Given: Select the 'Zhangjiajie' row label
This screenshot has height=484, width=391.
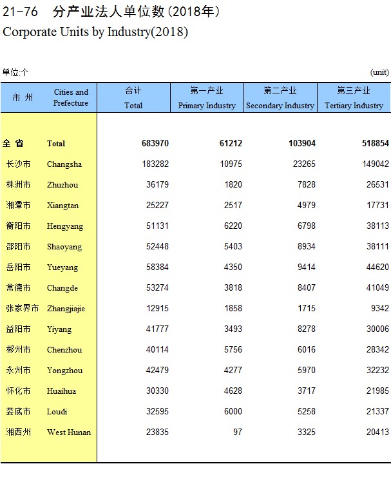Looking at the screenshot, I should pos(66,309).
